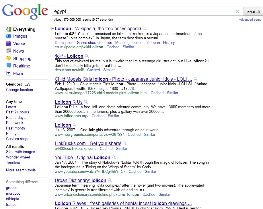Open the LinkBucks.com - Get your share! result
This screenshot has width=263, height=209.
pyautogui.click(x=88, y=144)
